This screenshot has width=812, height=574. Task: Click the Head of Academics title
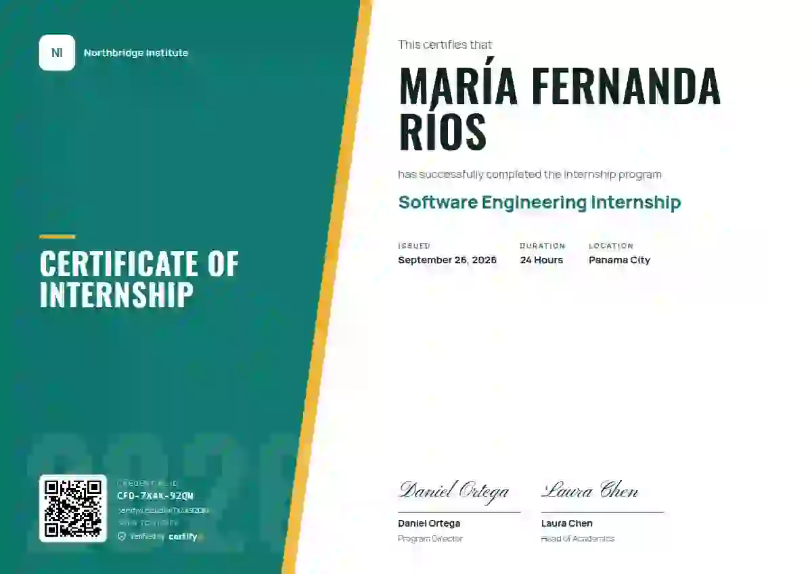(x=578, y=539)
